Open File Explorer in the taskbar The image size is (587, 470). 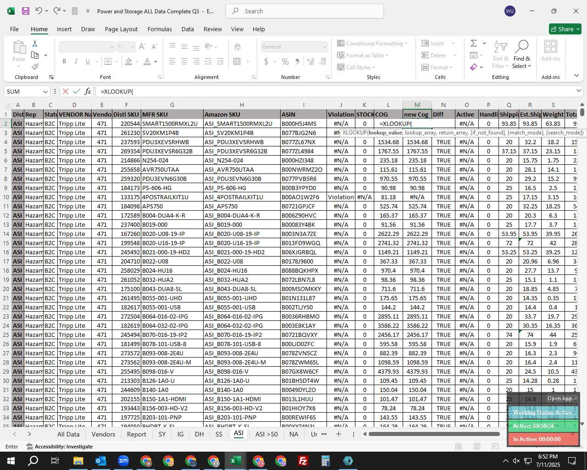point(78,460)
